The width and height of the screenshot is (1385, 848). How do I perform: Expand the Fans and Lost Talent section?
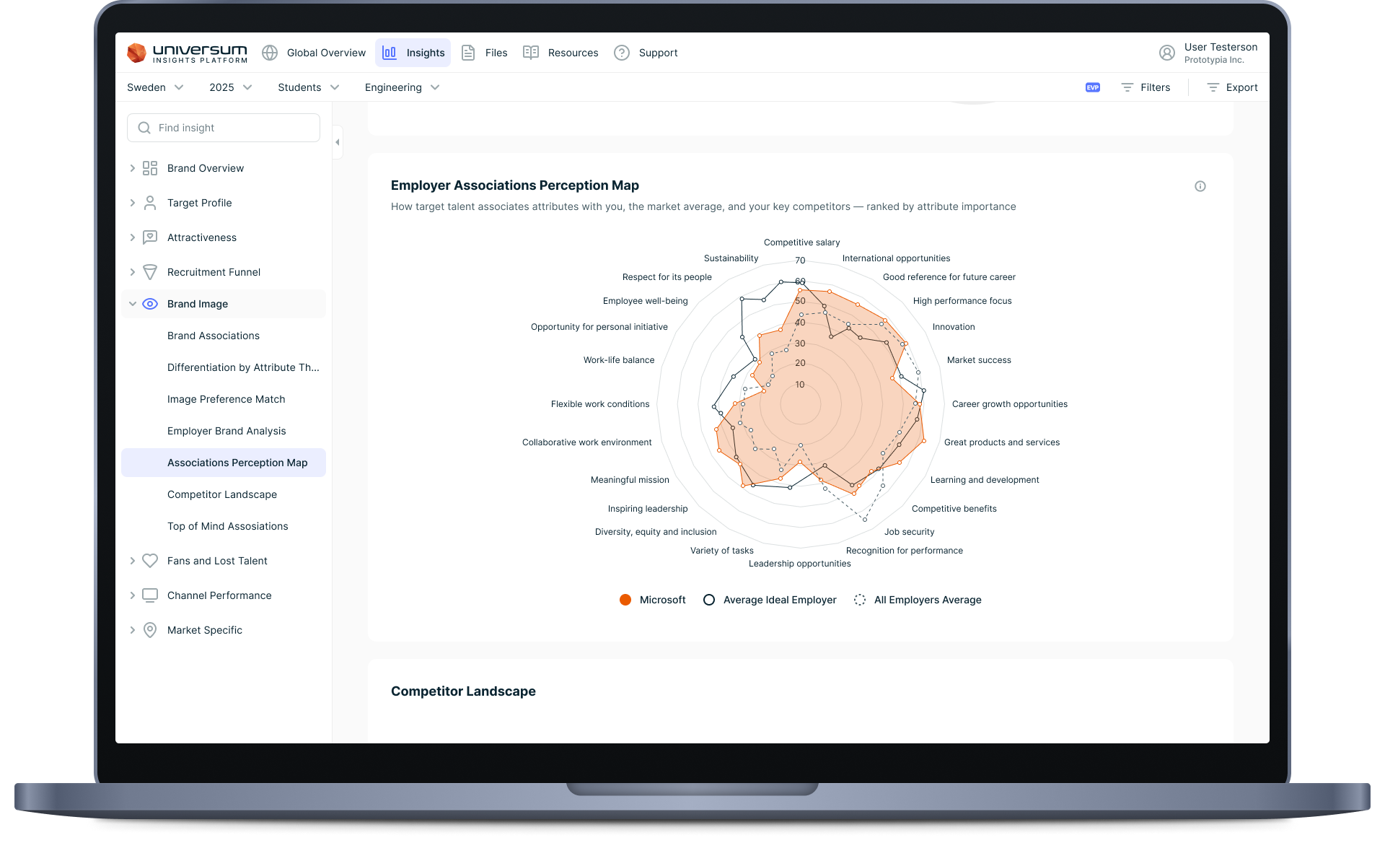coord(132,561)
